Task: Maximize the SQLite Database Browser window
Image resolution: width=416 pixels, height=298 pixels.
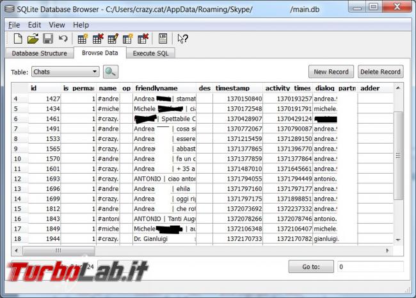Action: 374,6
